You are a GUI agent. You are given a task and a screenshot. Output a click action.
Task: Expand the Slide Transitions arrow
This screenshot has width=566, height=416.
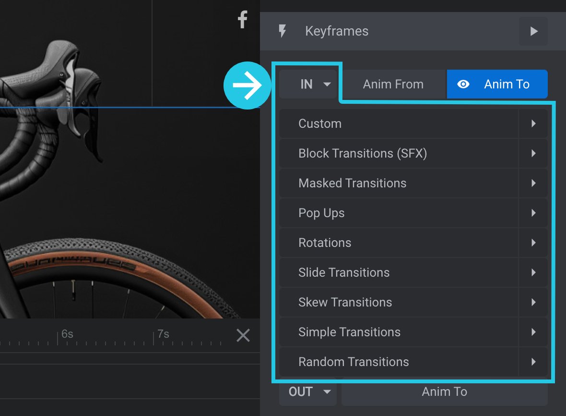pos(533,272)
